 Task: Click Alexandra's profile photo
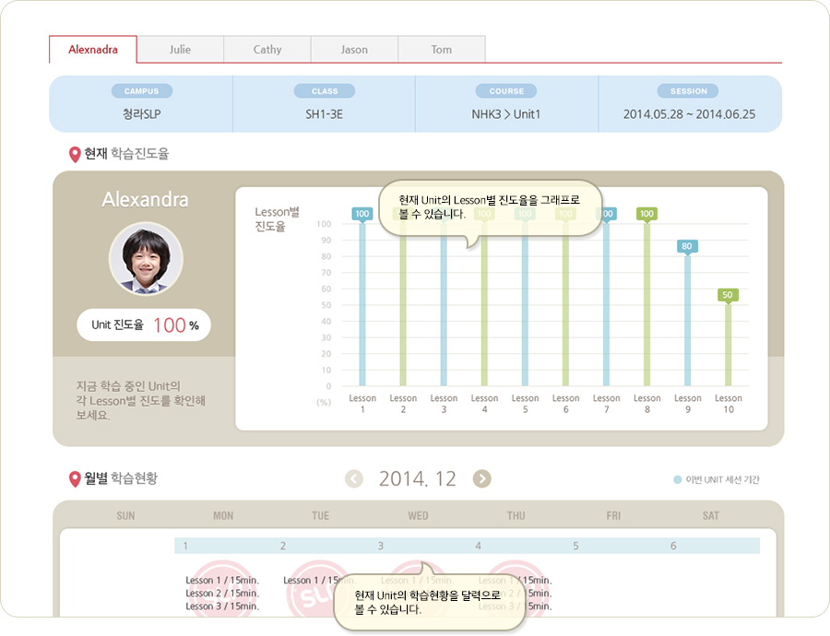(146, 259)
